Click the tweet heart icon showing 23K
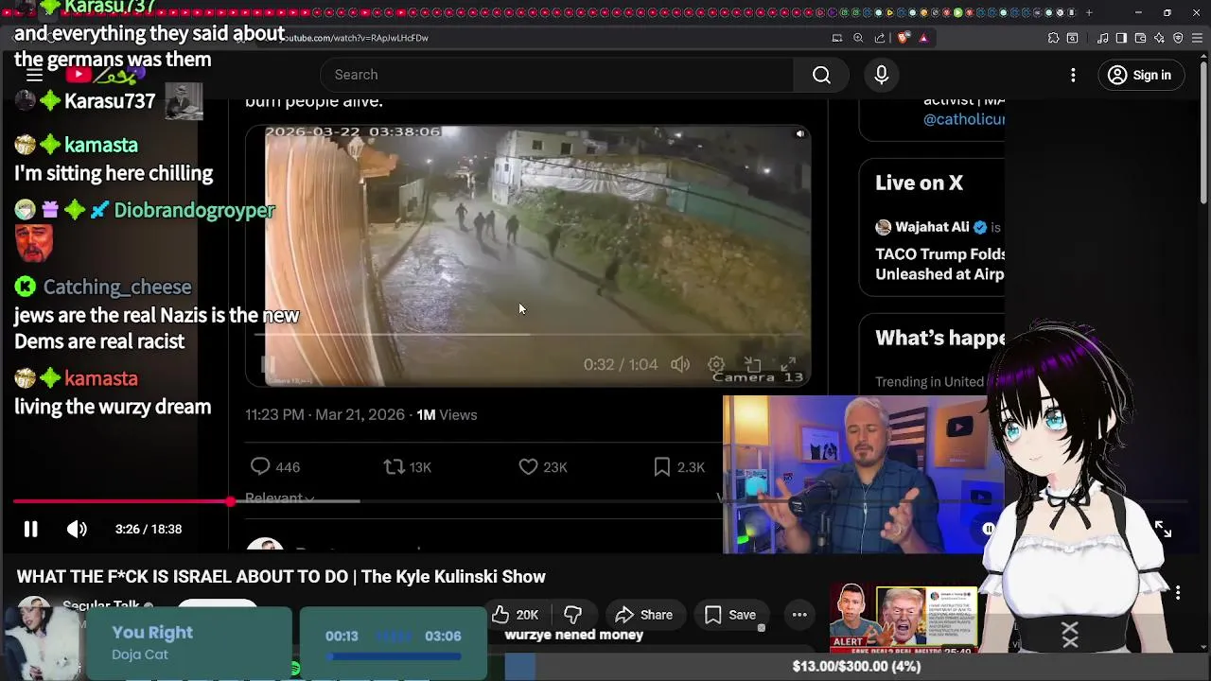This screenshot has width=1211, height=681. [x=528, y=466]
